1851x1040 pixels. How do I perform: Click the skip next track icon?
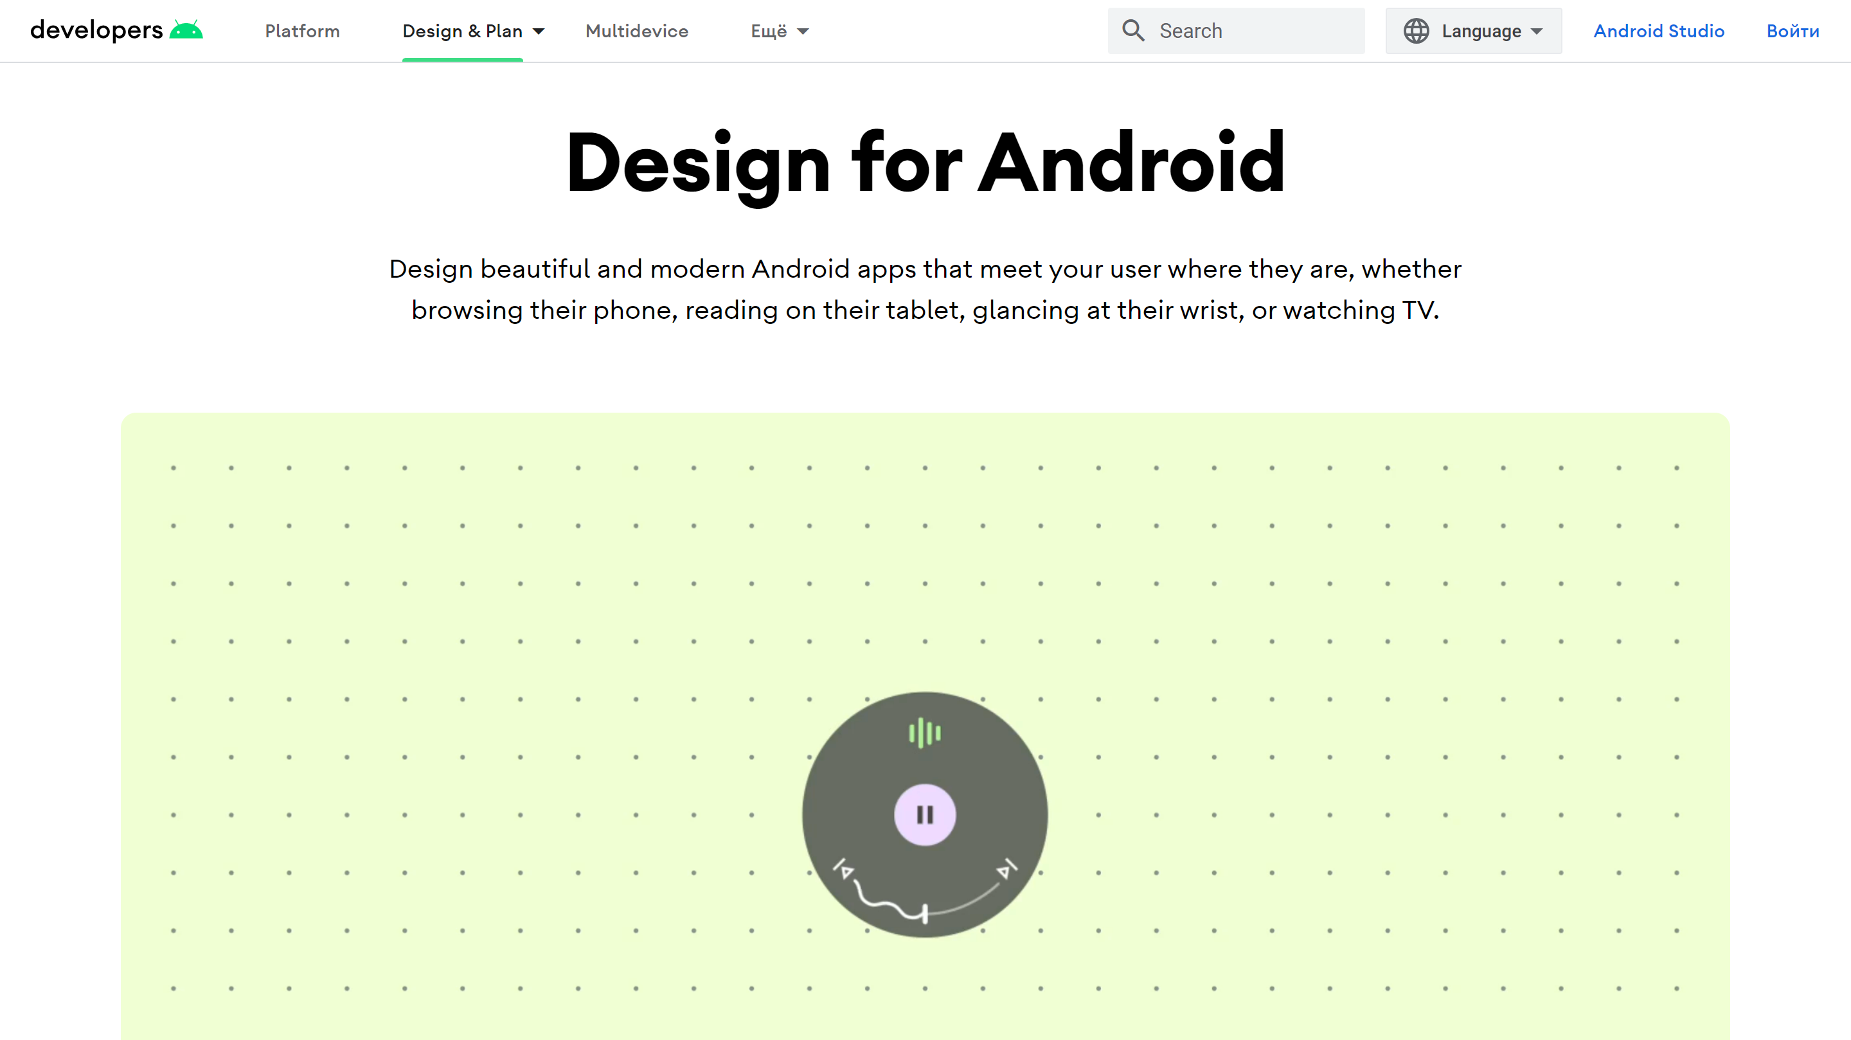pyautogui.click(x=1006, y=869)
